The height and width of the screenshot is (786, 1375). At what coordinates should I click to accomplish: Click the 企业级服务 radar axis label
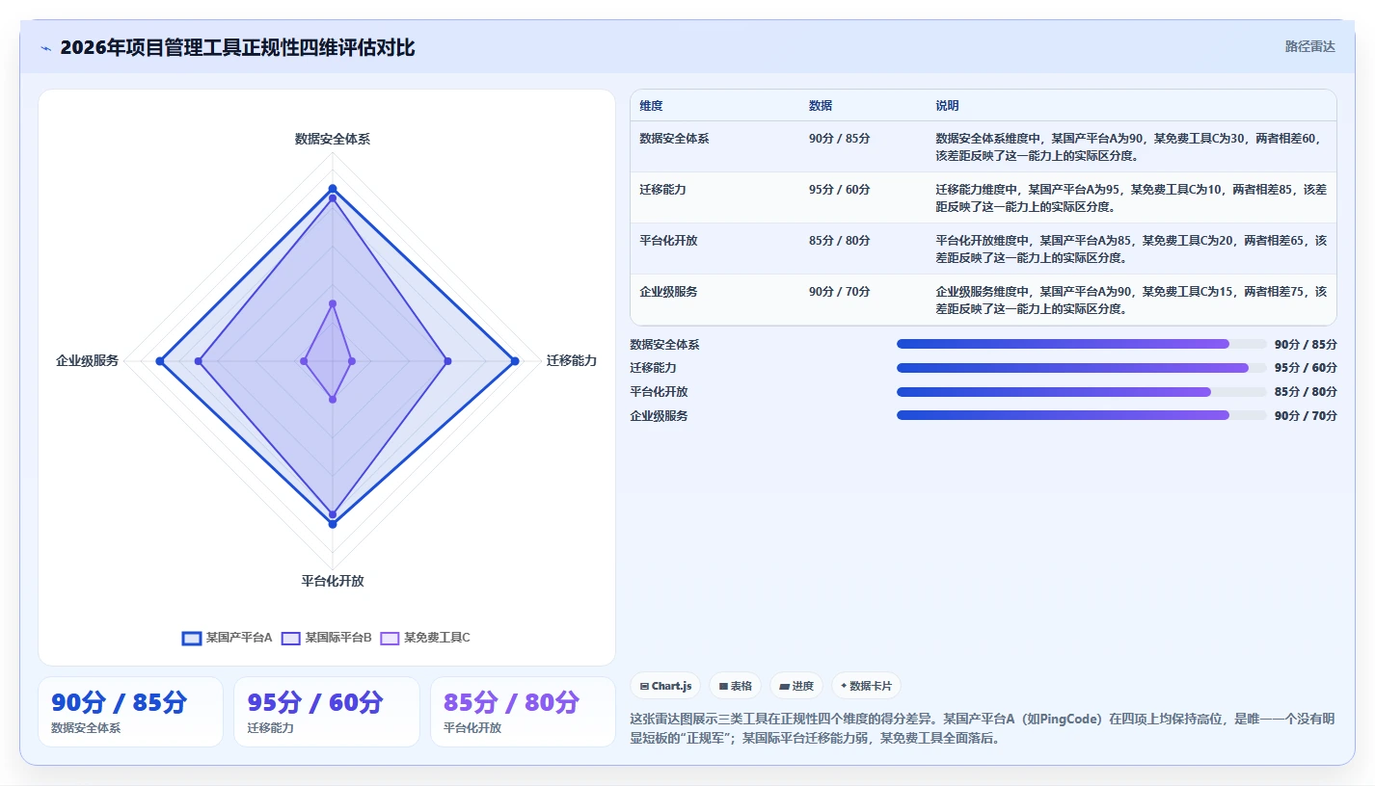(88, 360)
